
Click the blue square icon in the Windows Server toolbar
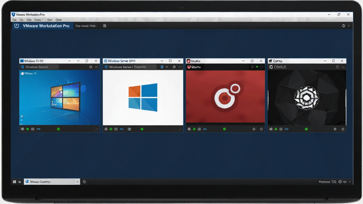(x=162, y=67)
